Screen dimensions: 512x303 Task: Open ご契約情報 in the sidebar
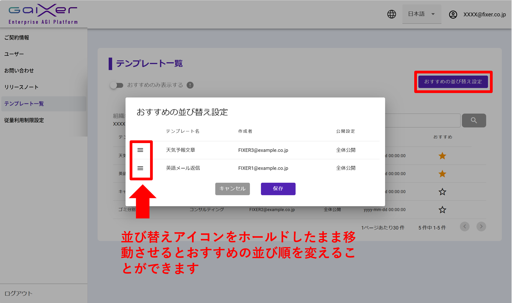pyautogui.click(x=17, y=38)
